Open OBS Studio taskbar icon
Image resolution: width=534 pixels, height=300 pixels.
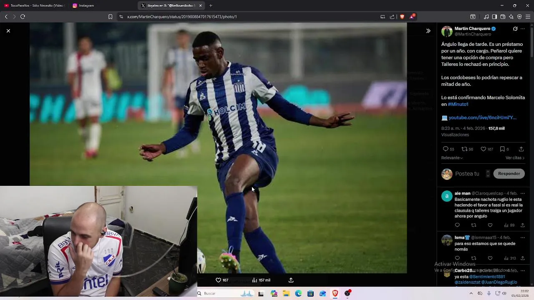[347, 294]
